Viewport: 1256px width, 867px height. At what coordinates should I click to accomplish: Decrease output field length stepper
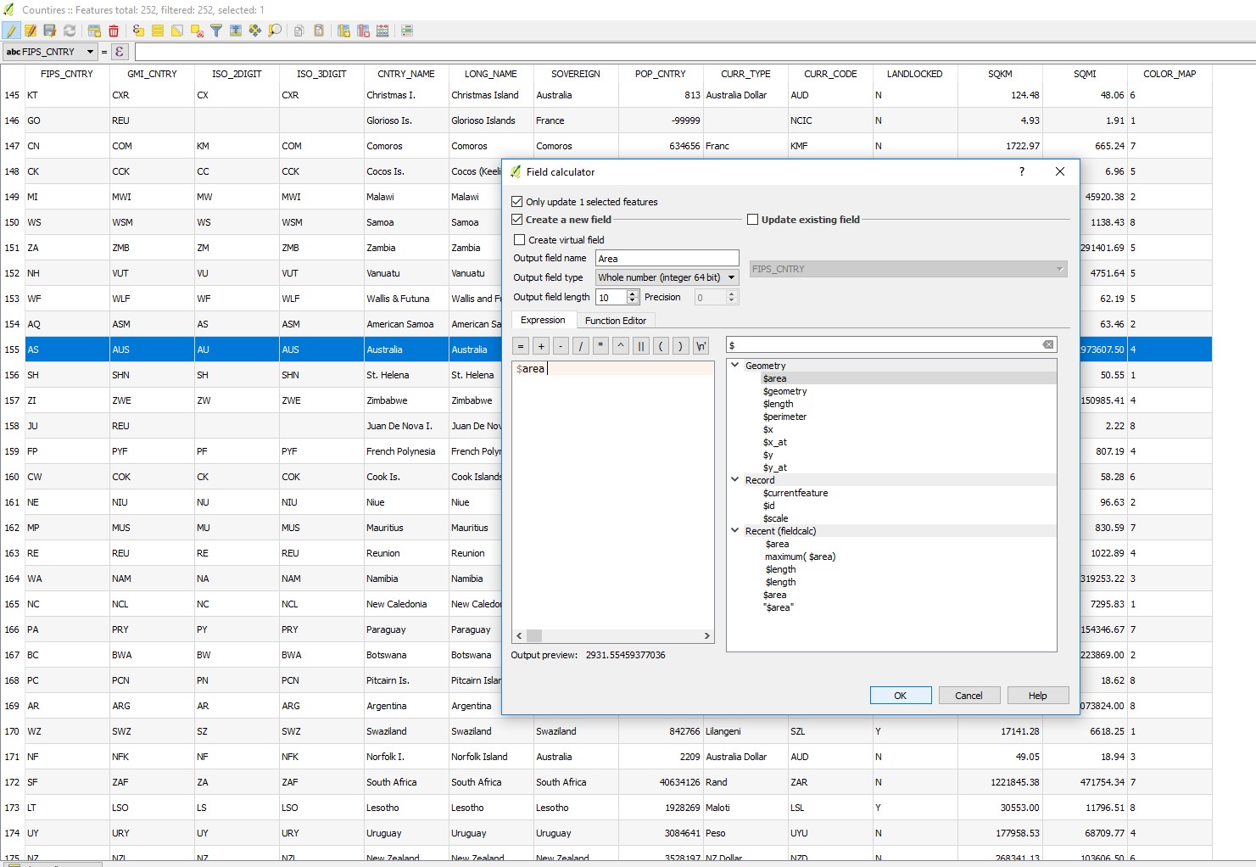(633, 301)
